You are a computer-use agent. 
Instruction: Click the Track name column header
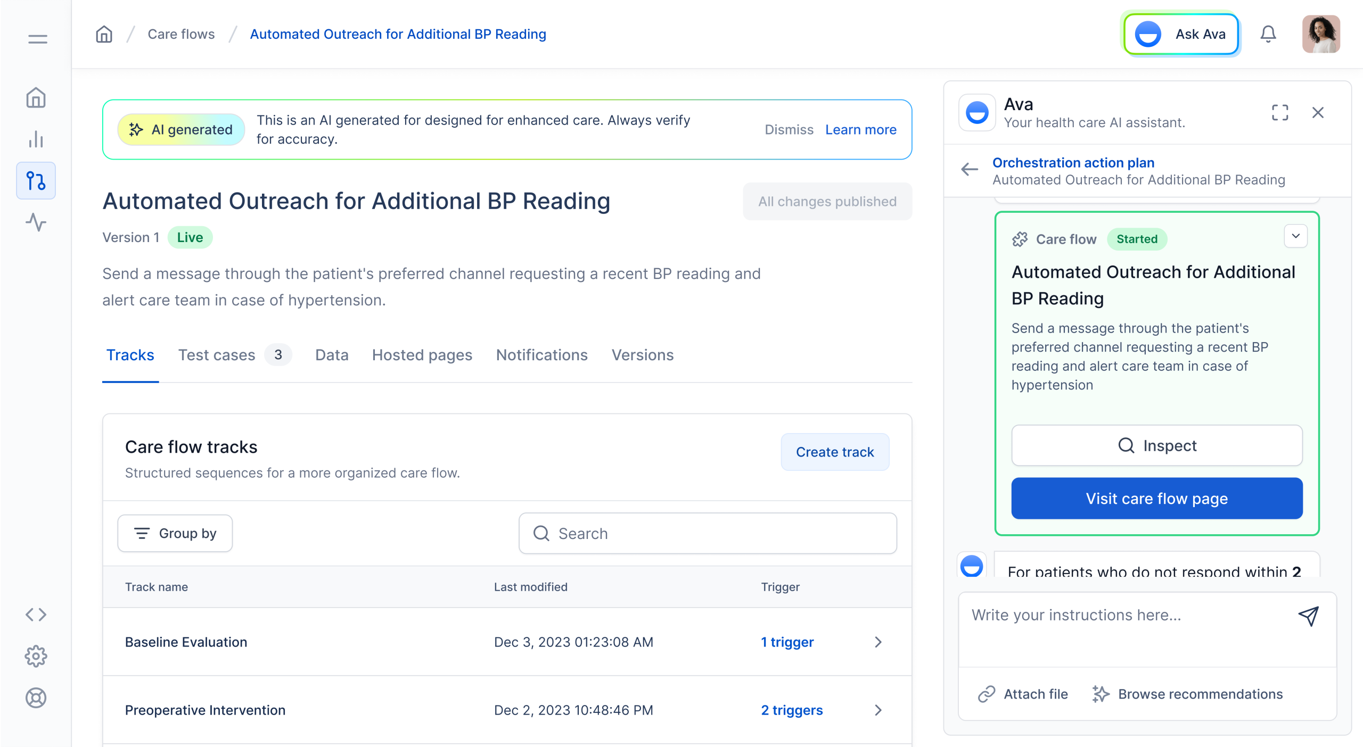click(x=157, y=587)
